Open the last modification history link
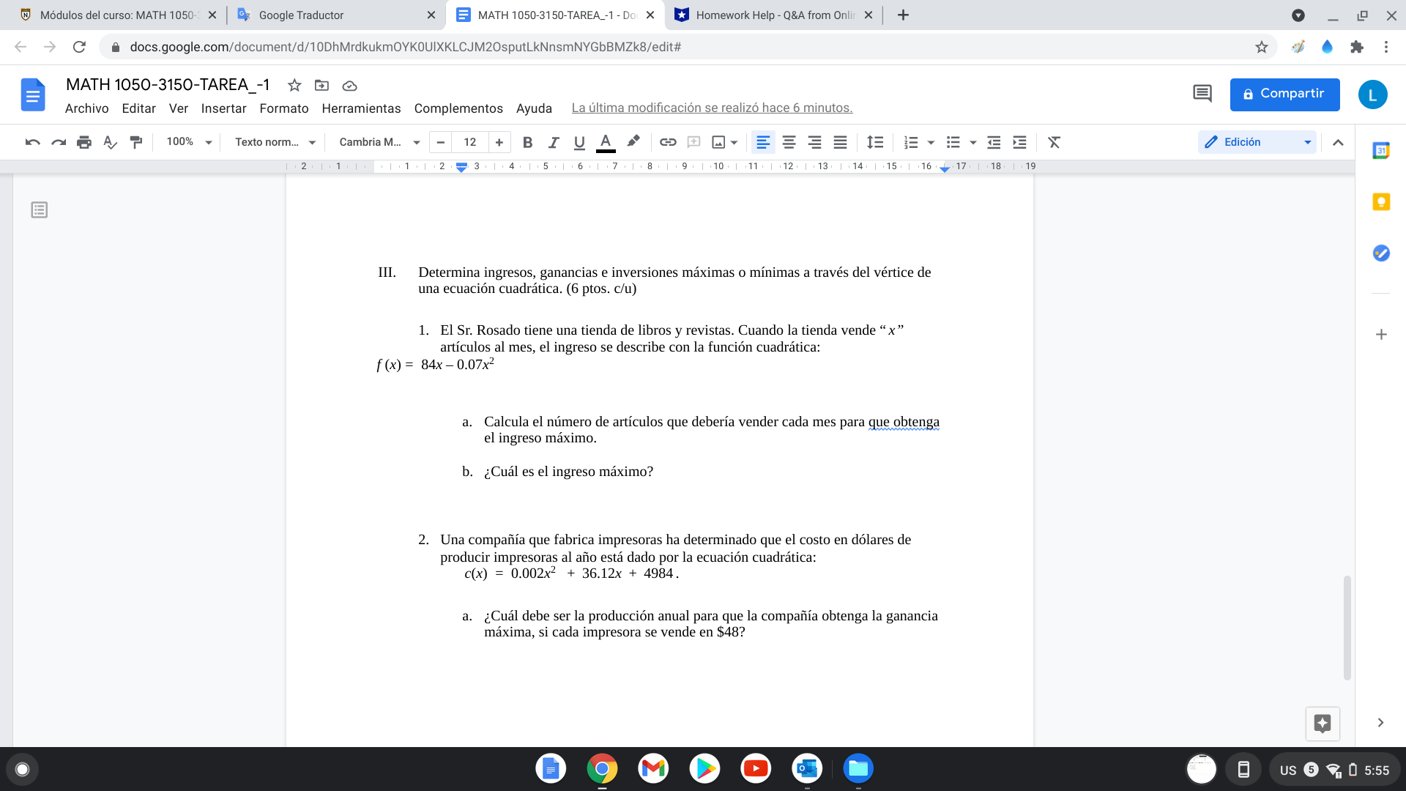The image size is (1406, 791). point(712,108)
